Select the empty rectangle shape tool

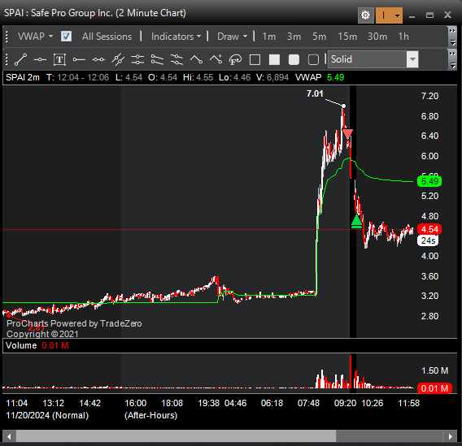click(255, 59)
